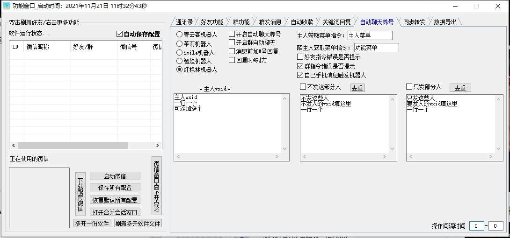Switch to 通讯录 tab

coord(184,22)
